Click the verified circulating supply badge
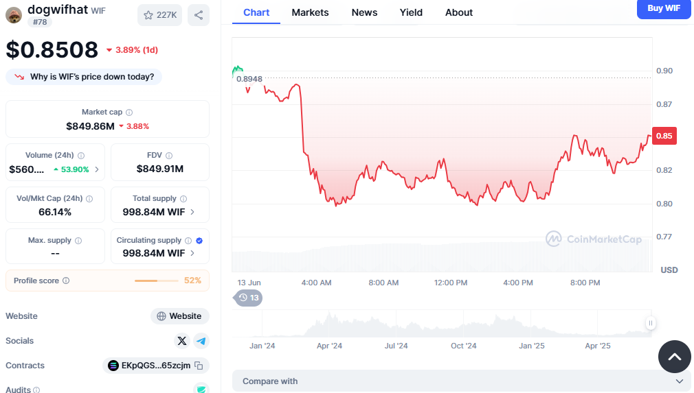 [199, 241]
